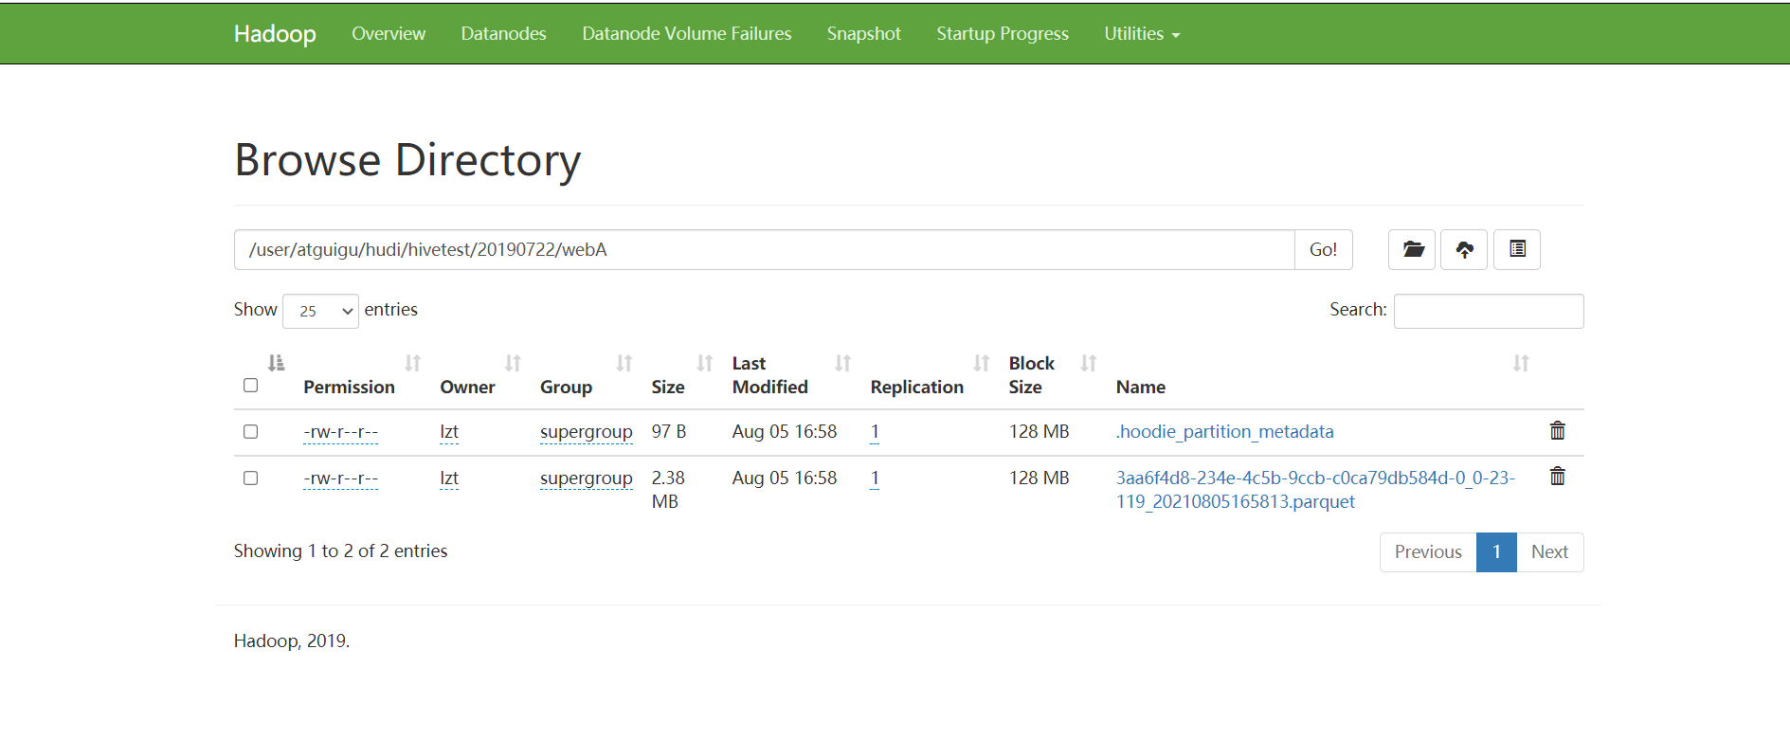Open the 3aa6f4d8 parquet file link
Viewport: 1790px width, 740px height.
1315,489
